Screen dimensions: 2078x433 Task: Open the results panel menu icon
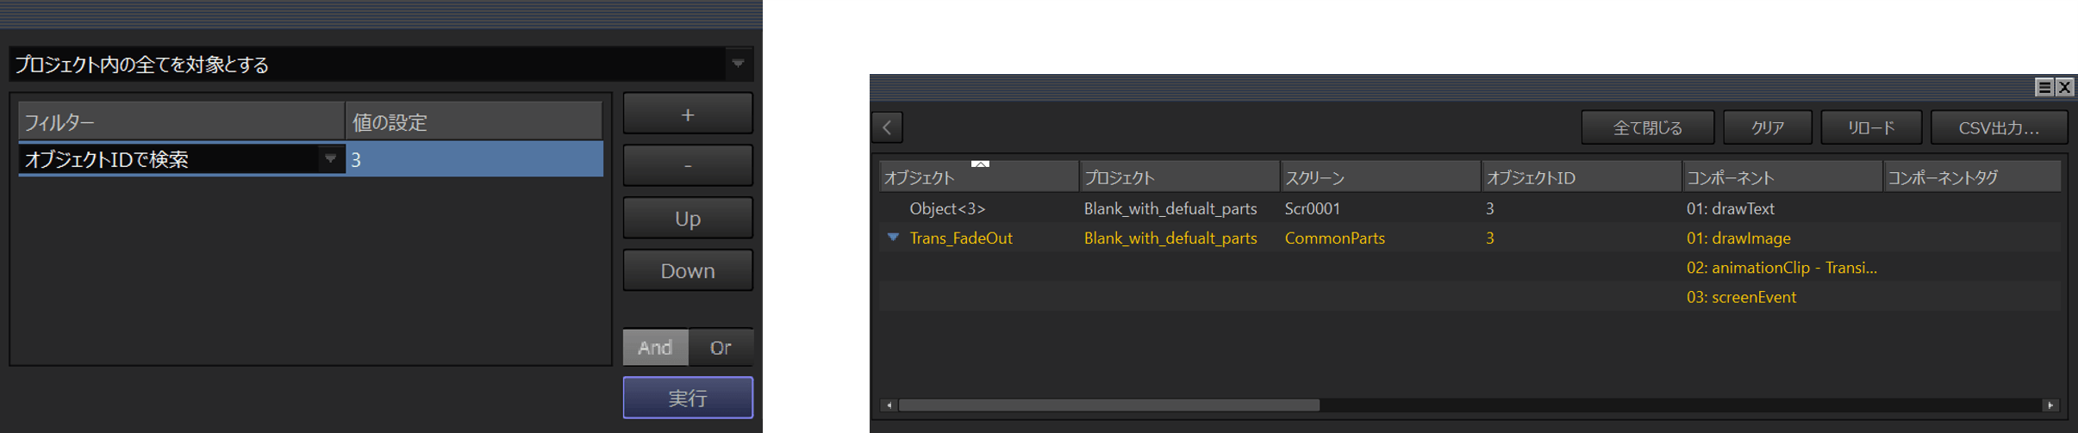(x=2044, y=87)
